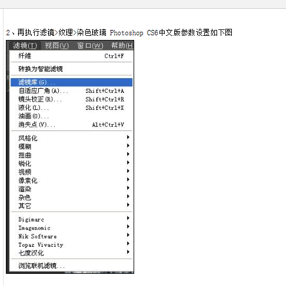
Task: Open 油画(O)... filter
Action: coord(72,116)
